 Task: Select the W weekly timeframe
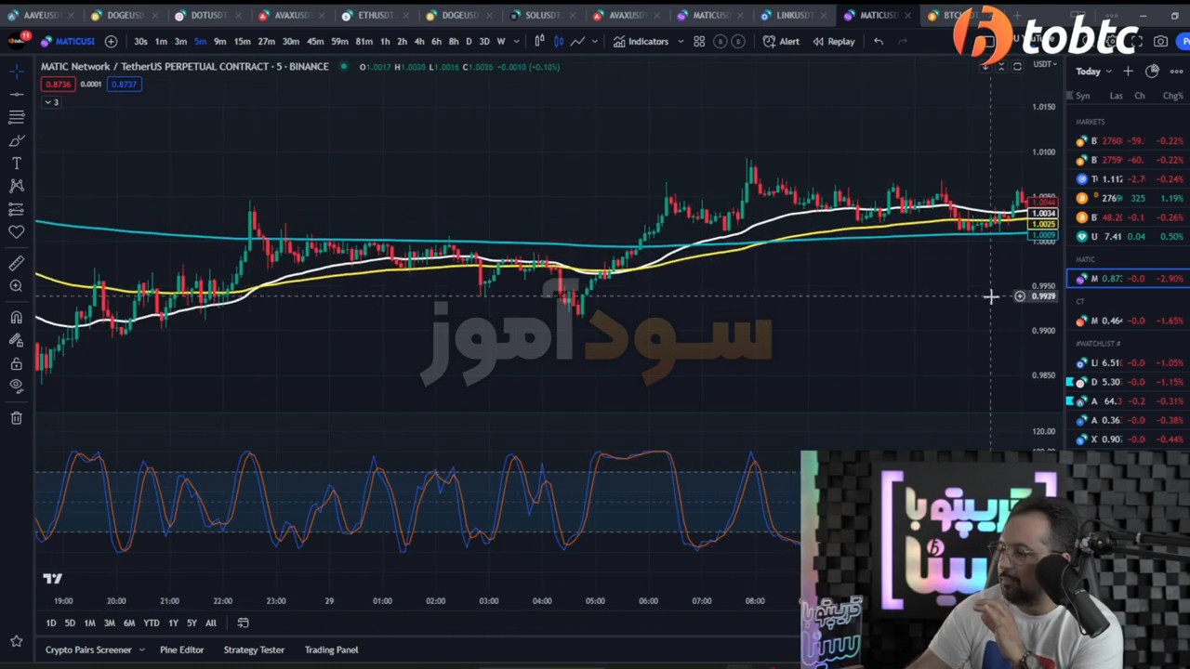point(501,41)
